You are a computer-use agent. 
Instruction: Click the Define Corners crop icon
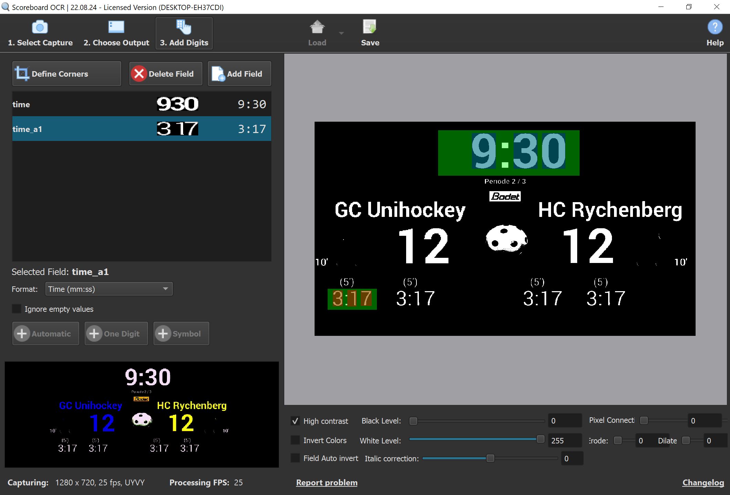(x=22, y=74)
